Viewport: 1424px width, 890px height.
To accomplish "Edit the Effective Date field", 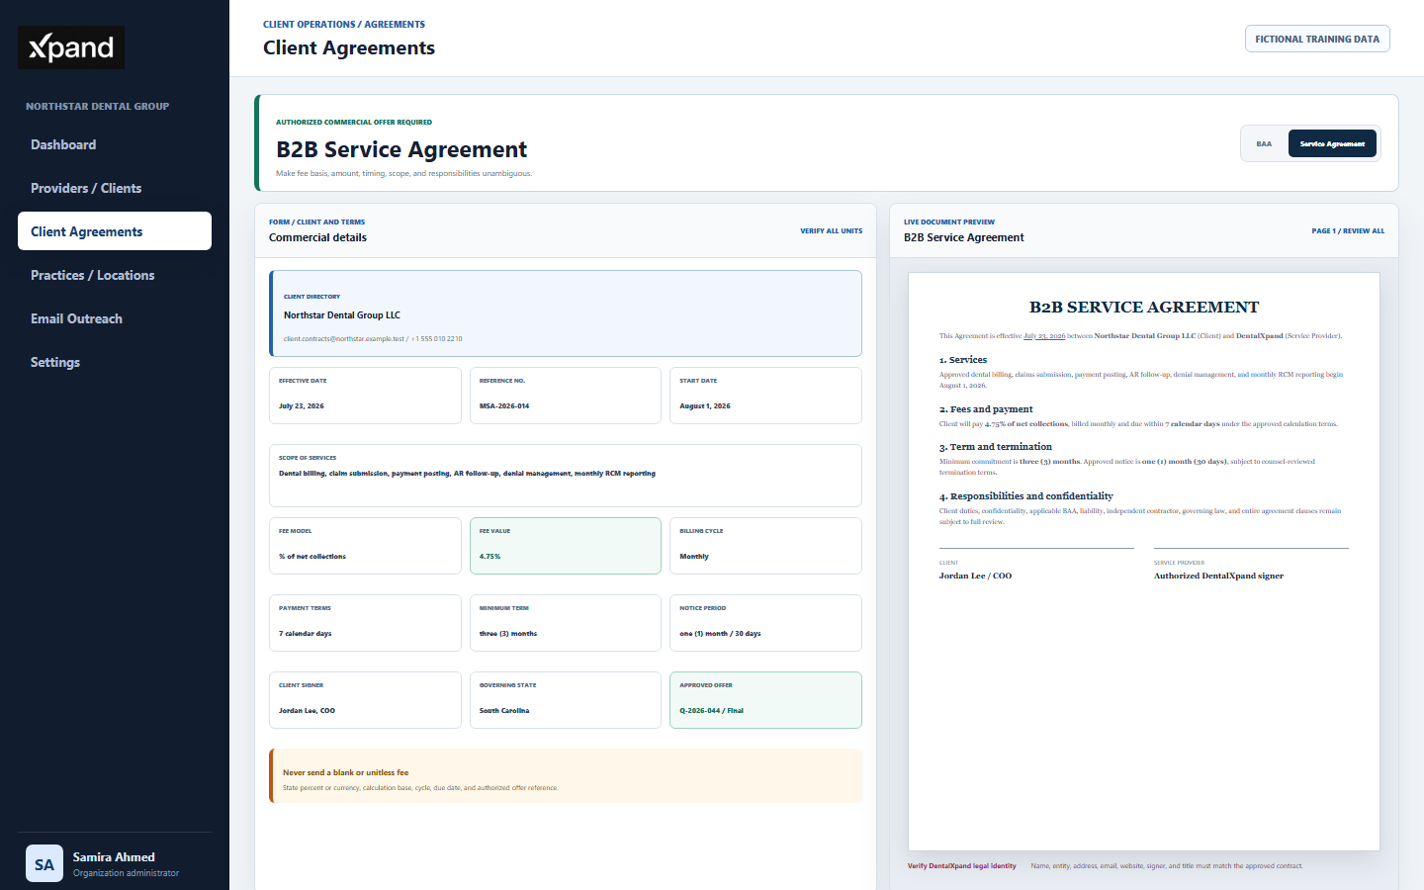I will [365, 396].
